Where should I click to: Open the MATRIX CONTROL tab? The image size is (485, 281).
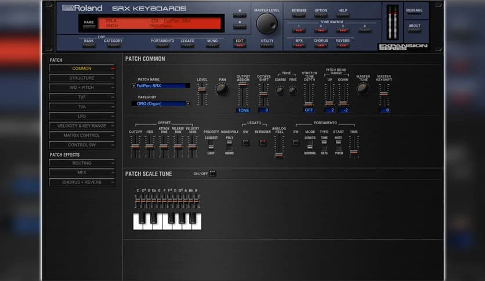[x=82, y=135]
